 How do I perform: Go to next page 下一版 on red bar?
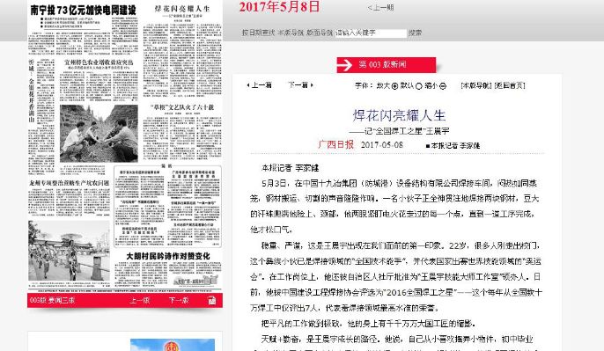click(179, 300)
